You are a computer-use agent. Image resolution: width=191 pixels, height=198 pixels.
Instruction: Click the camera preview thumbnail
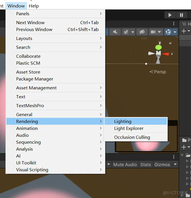tap(146, 136)
